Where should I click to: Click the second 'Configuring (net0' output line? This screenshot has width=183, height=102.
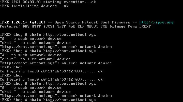pos(51,79)
